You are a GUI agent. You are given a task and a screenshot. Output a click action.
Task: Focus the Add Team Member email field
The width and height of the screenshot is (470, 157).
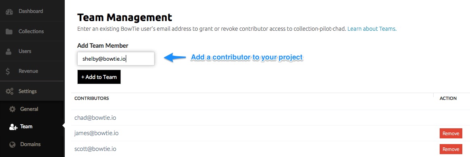pos(116,59)
